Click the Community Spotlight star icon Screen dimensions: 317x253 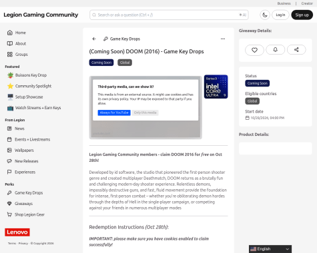point(10,86)
